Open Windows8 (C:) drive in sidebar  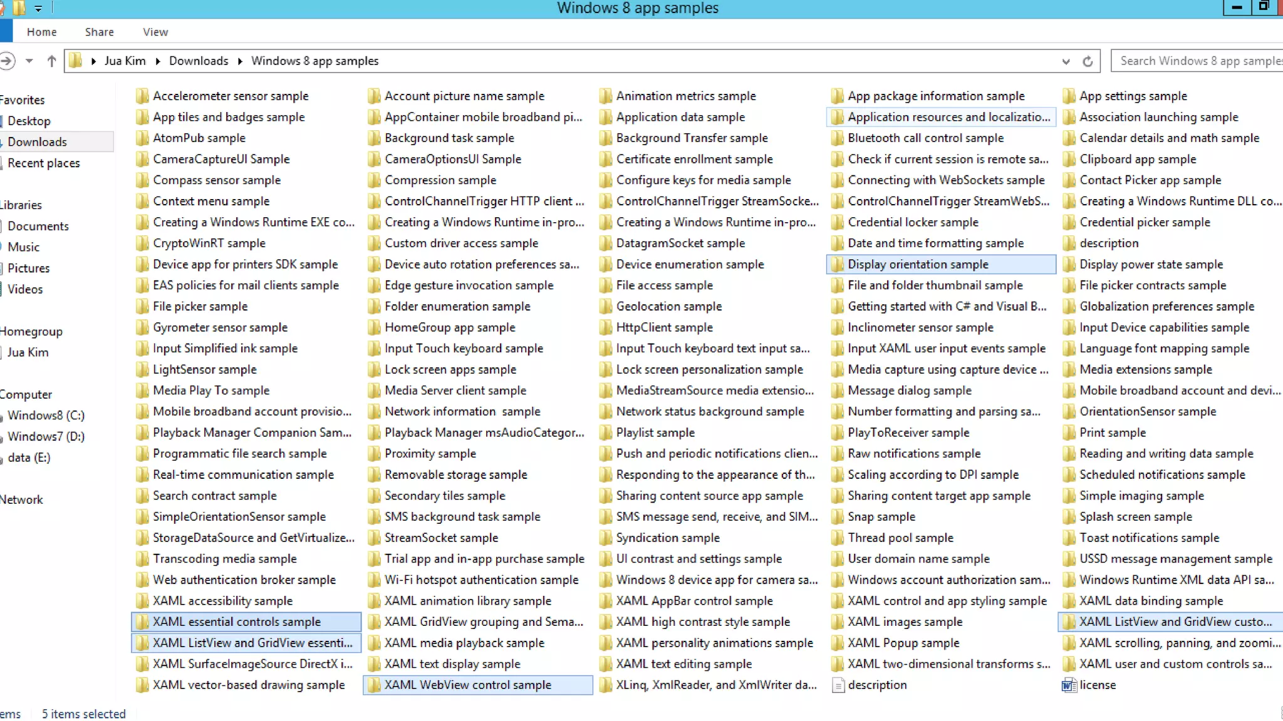pos(46,416)
